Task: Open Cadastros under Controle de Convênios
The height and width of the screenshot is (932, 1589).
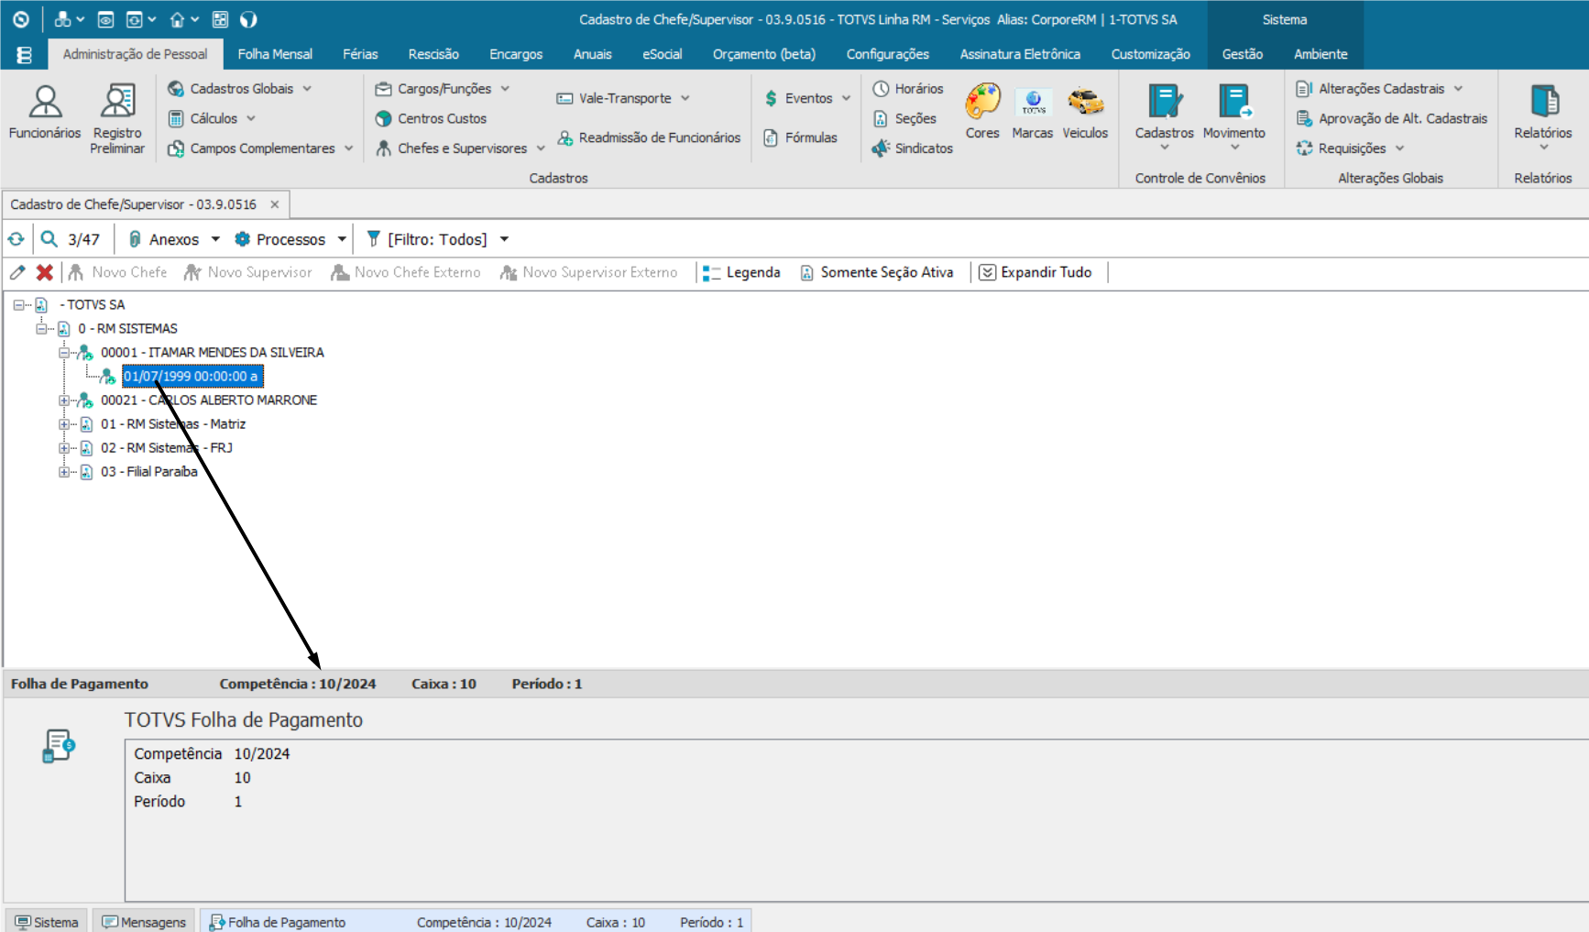Action: click(x=1164, y=117)
